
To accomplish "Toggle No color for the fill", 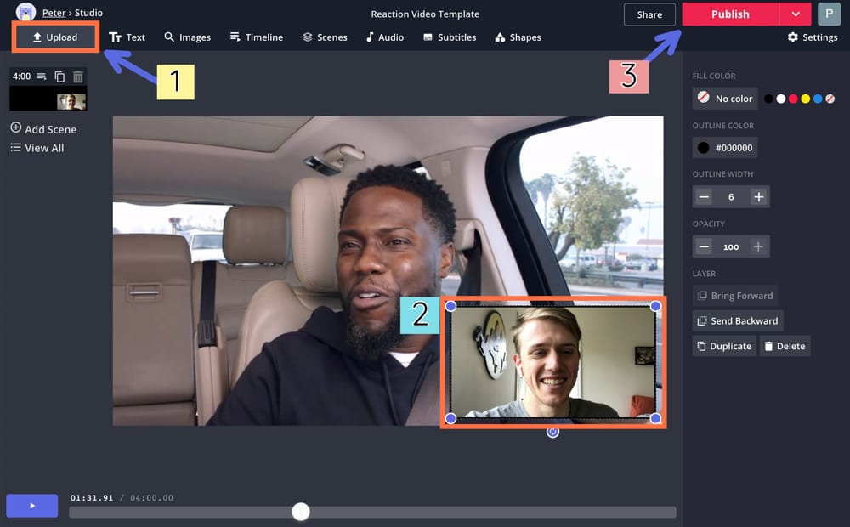I will [x=724, y=98].
